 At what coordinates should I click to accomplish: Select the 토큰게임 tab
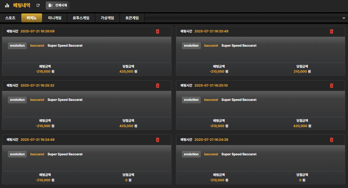click(132, 18)
